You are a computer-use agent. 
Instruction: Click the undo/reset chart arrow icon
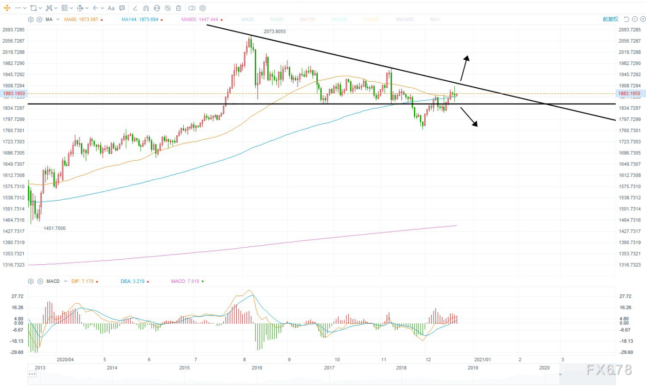coord(626,19)
